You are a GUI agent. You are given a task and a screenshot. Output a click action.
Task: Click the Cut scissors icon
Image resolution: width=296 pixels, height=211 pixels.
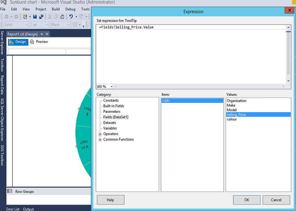(x=50, y=17)
